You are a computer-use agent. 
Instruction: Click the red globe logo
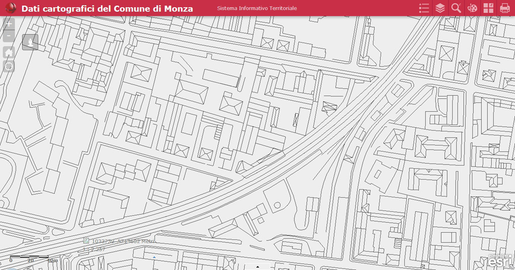(10, 8)
